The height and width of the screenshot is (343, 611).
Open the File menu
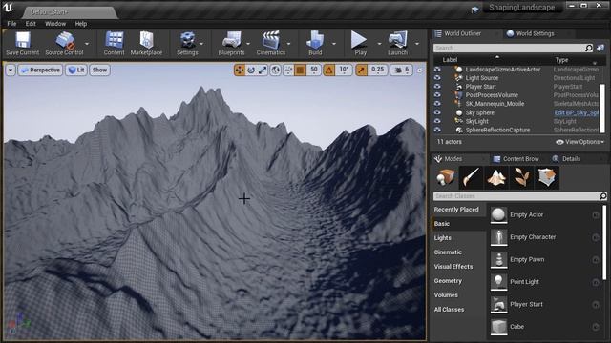pyautogui.click(x=11, y=24)
